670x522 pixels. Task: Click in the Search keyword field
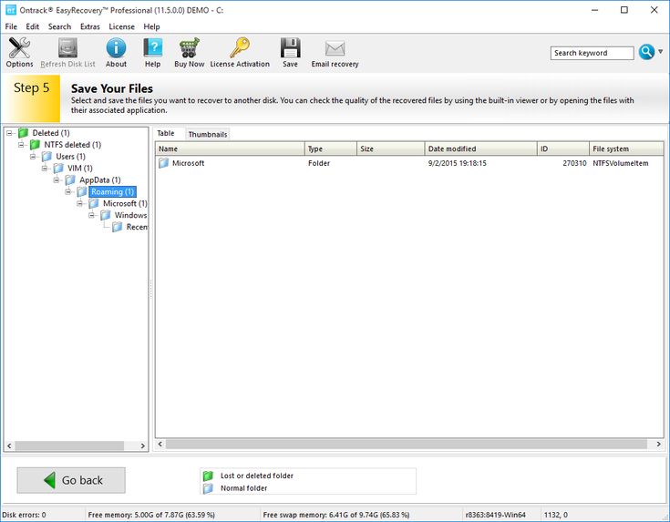tap(592, 53)
